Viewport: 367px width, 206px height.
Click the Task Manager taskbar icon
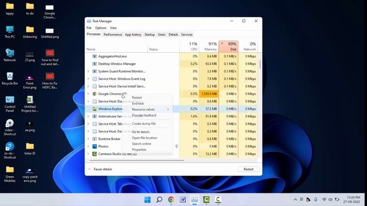tap(194, 200)
